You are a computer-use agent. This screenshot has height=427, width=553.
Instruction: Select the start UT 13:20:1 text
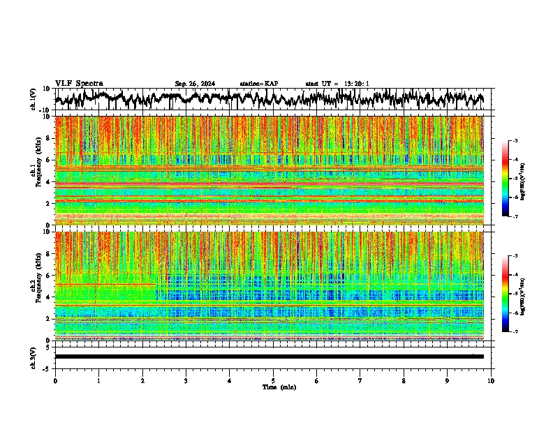coord(337,84)
